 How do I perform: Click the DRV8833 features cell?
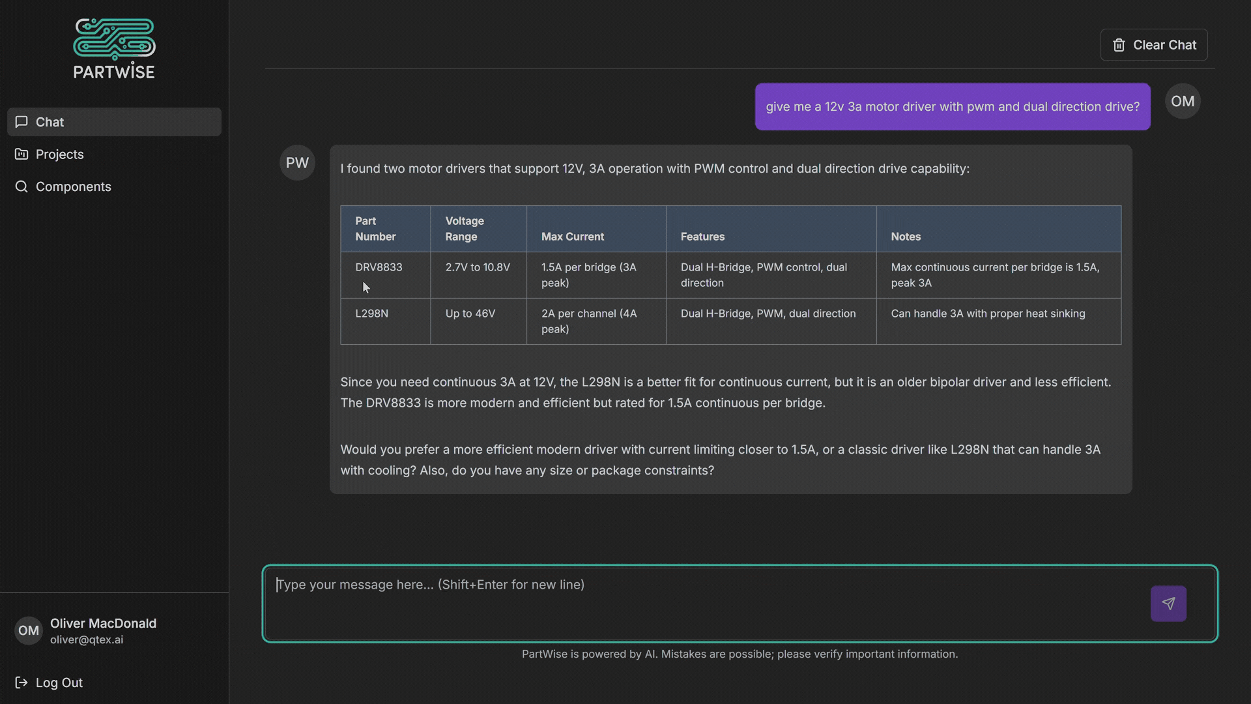(x=771, y=275)
